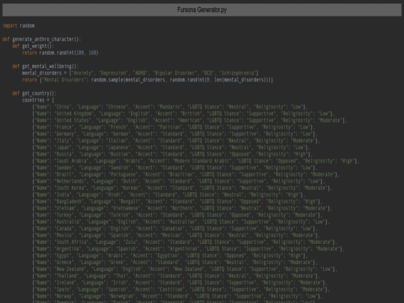Click the "Schizophrenia" string in the list

238,73
